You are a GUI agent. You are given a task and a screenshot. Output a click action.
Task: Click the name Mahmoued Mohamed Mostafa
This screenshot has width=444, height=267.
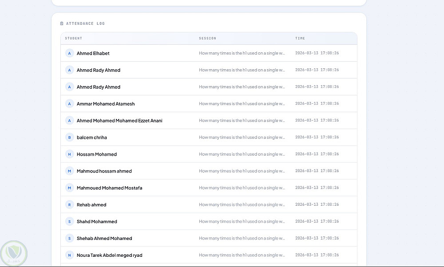109,188
